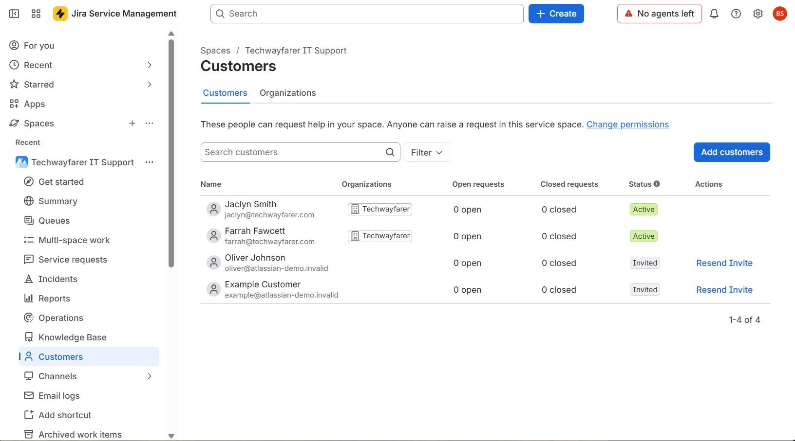795x441 pixels.
Task: Open Knowledge Base
Action: tap(89, 337)
